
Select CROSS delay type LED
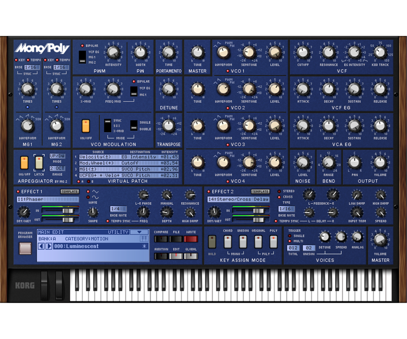point(279,197)
